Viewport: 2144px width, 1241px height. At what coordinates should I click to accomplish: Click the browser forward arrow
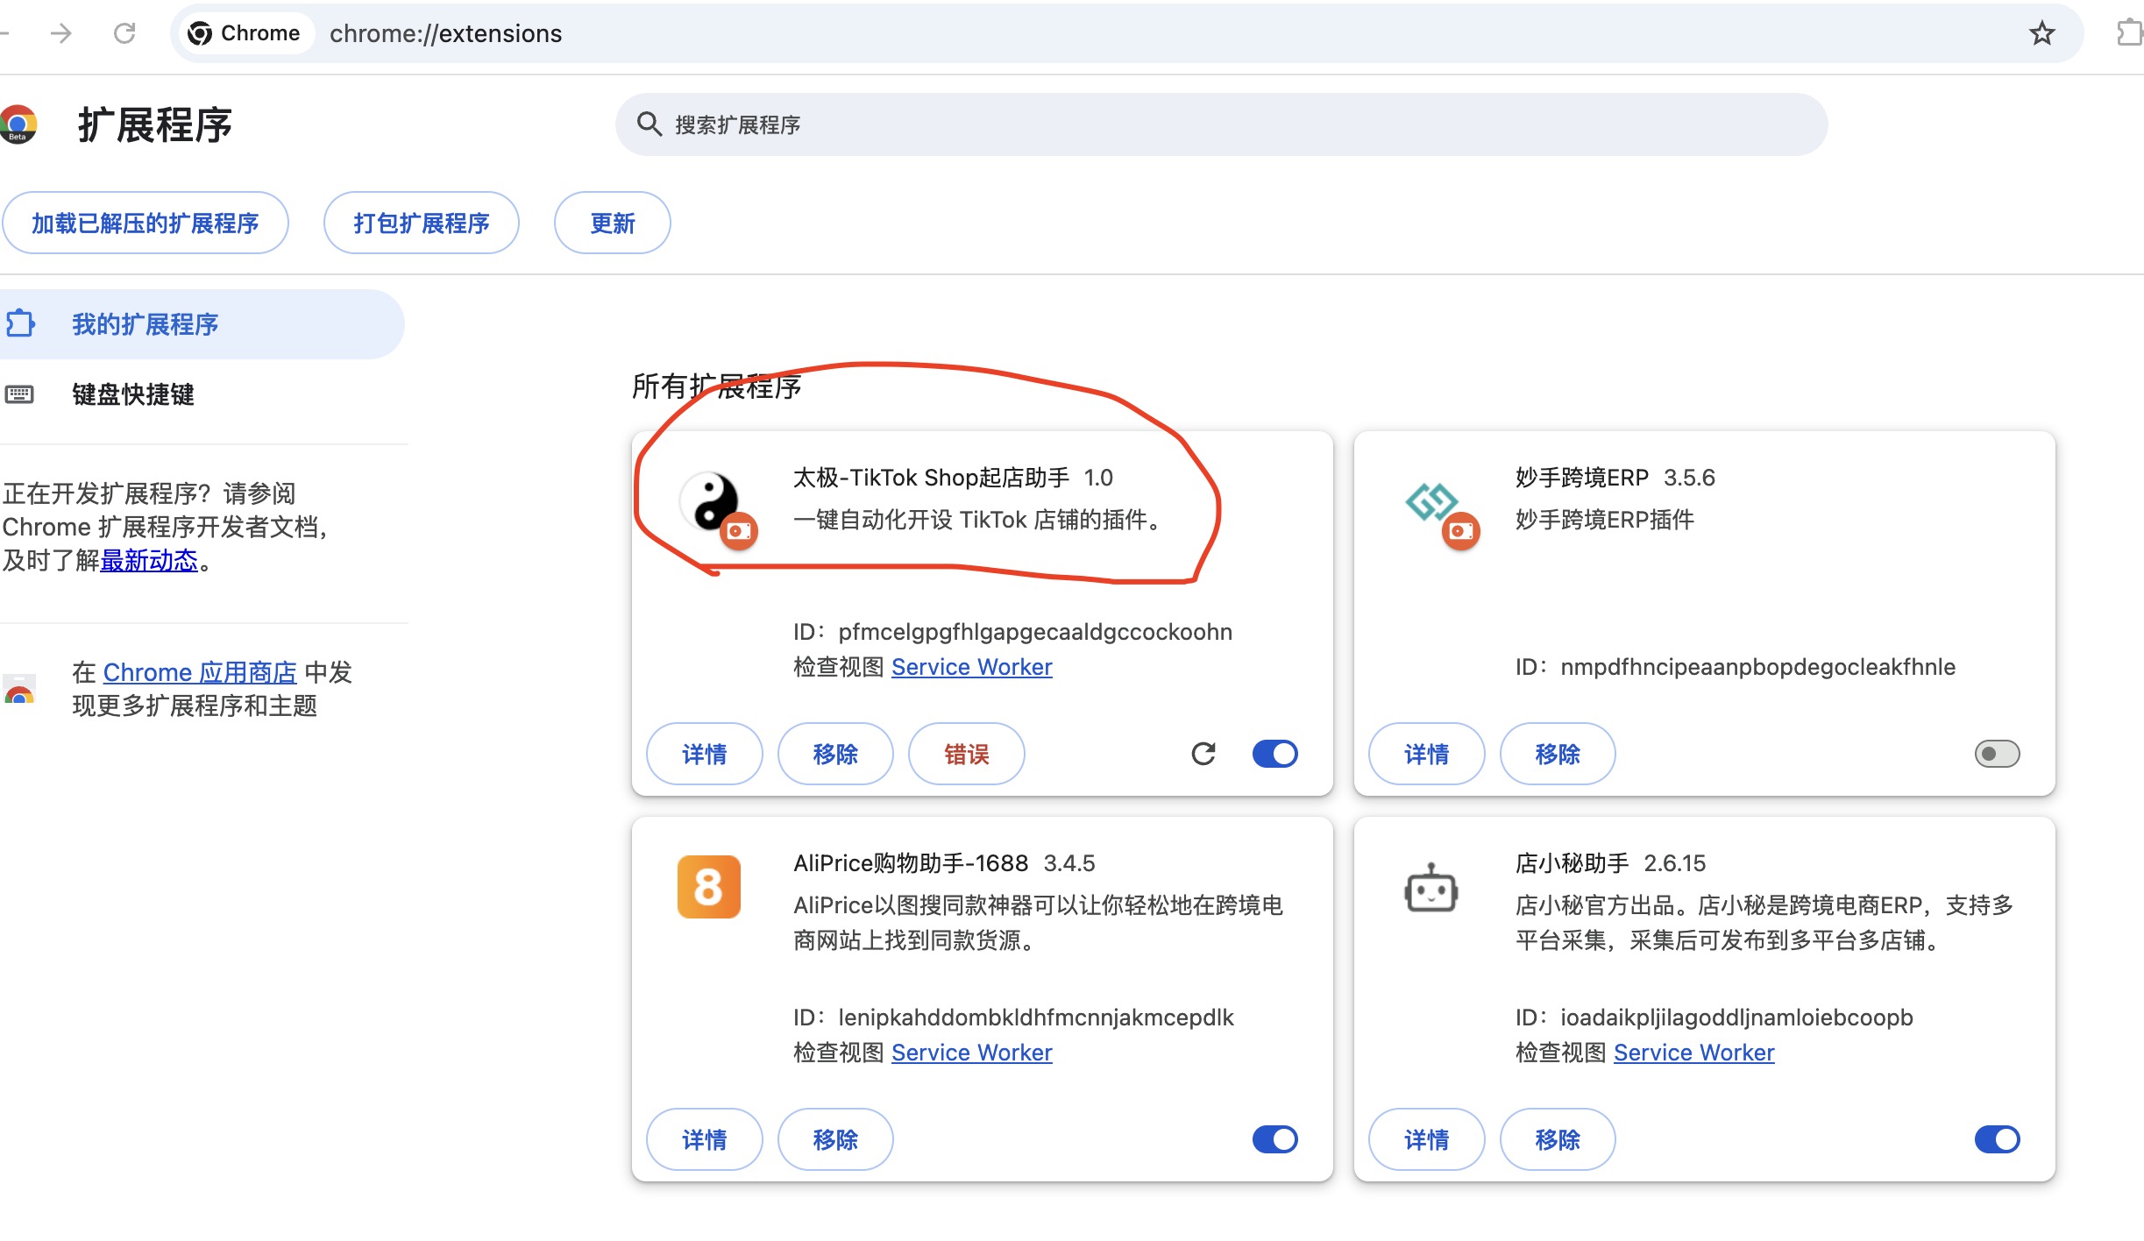click(x=60, y=33)
